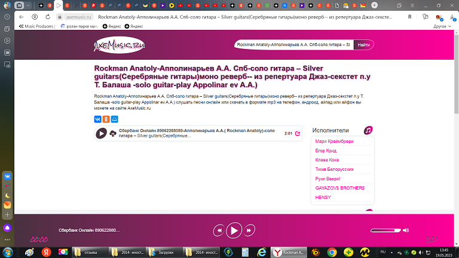
Task: Reload the current page
Action: 48,17
